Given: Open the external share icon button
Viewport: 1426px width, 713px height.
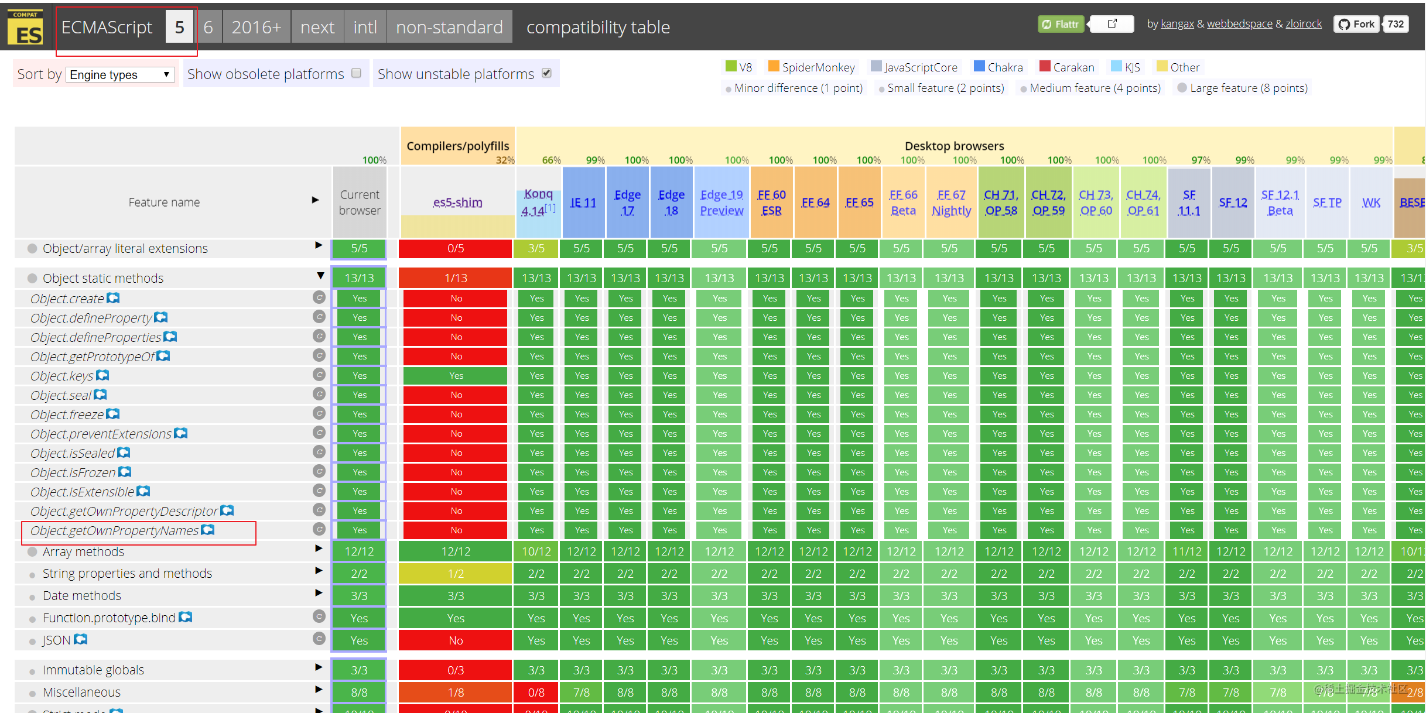Looking at the screenshot, I should coord(1112,24).
